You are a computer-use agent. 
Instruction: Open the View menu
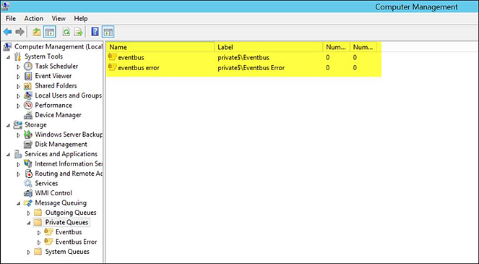(x=59, y=18)
